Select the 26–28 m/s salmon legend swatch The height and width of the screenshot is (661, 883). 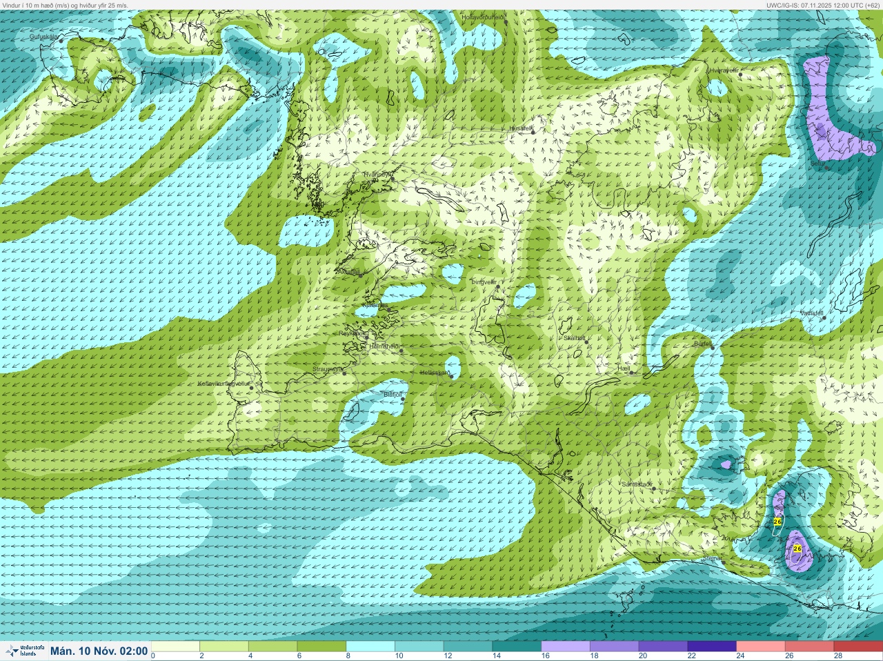coord(809,647)
